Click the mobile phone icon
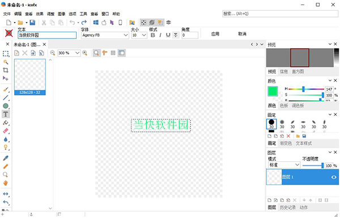 pos(120,22)
